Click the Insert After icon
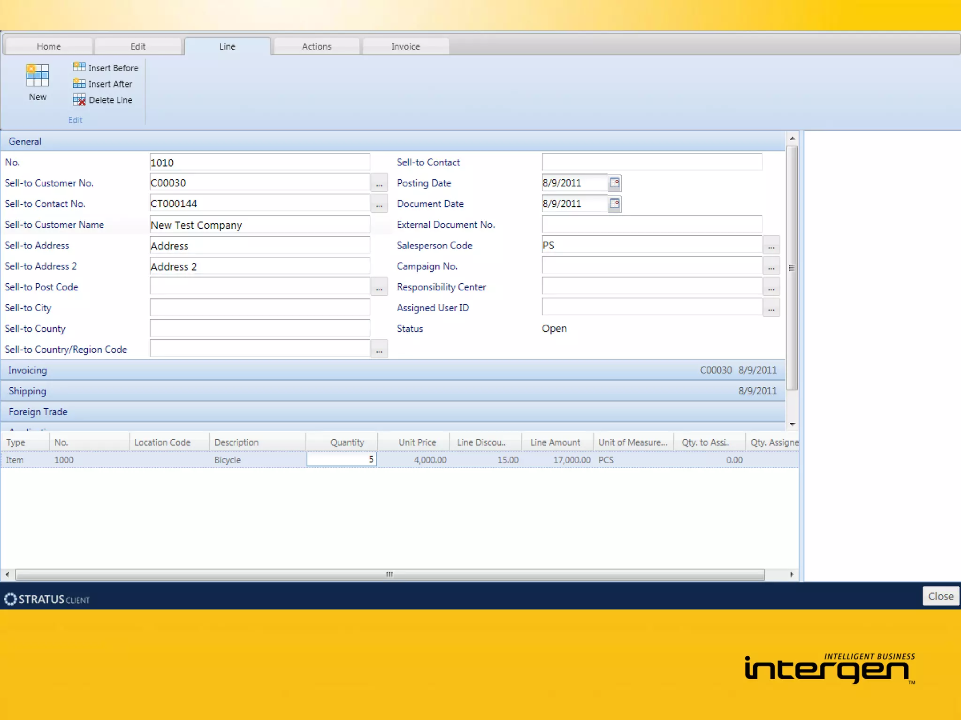This screenshot has width=961, height=720. click(x=79, y=83)
